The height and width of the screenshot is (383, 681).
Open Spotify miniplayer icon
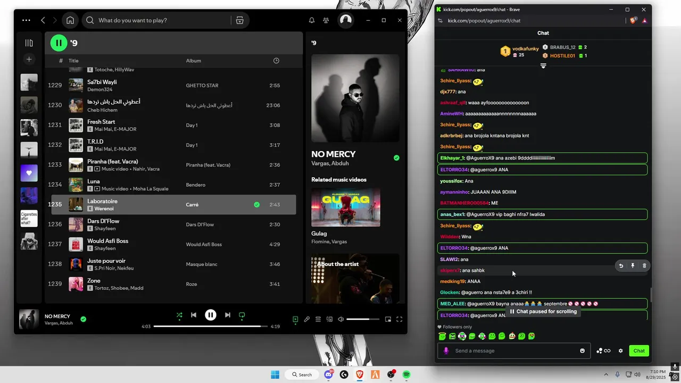point(388,319)
